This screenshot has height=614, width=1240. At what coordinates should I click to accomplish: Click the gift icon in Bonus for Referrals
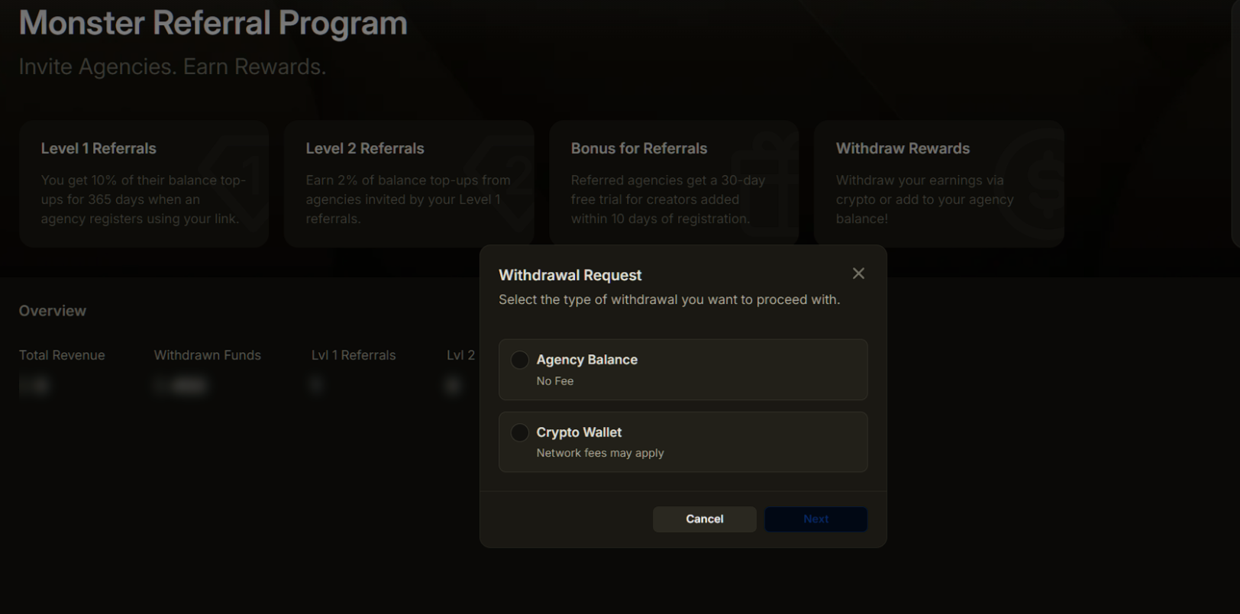click(x=764, y=183)
